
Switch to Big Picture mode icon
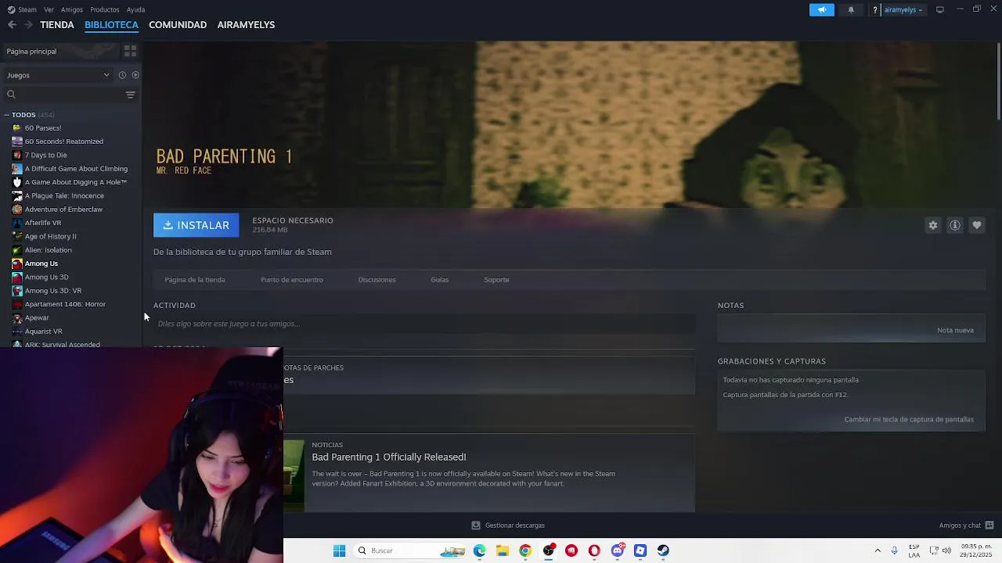[939, 9]
